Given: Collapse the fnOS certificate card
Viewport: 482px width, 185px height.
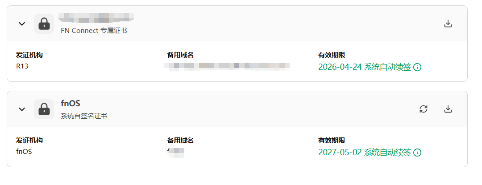Looking at the screenshot, I should [22, 109].
